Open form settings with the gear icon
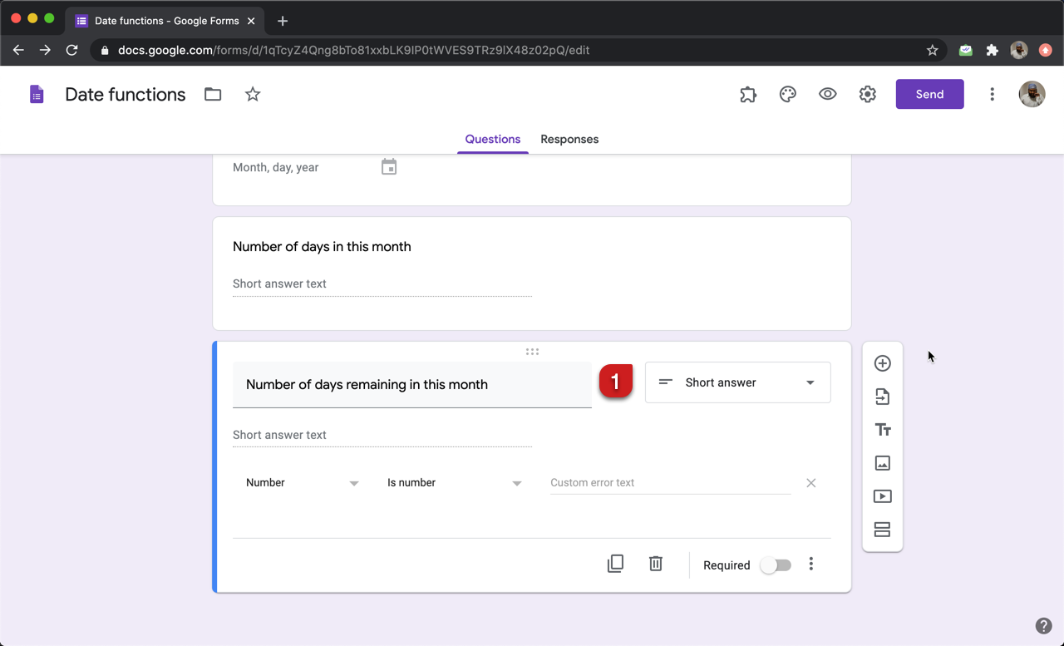The width and height of the screenshot is (1064, 646). coord(867,94)
